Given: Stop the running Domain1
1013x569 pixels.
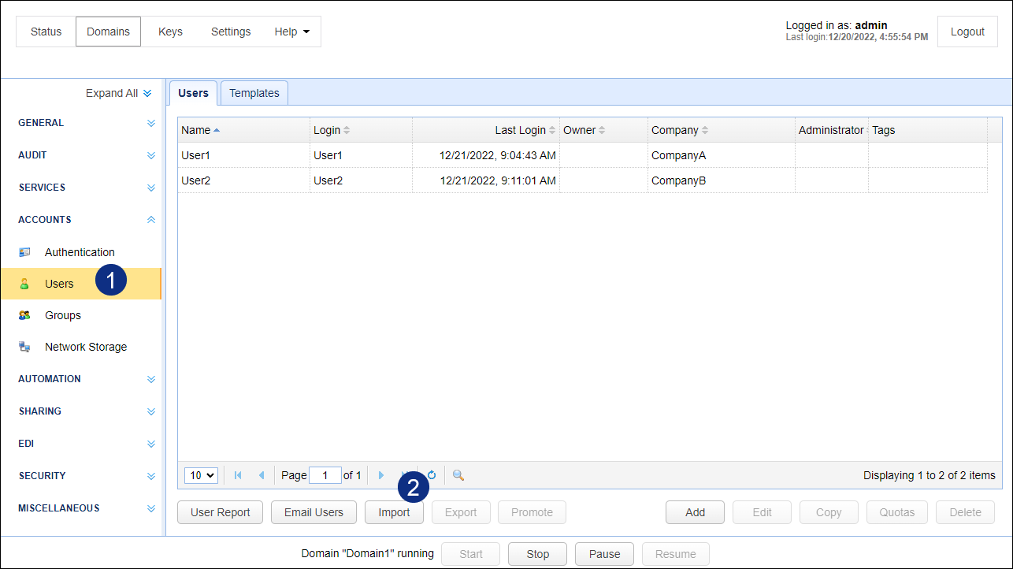Looking at the screenshot, I should pos(538,554).
